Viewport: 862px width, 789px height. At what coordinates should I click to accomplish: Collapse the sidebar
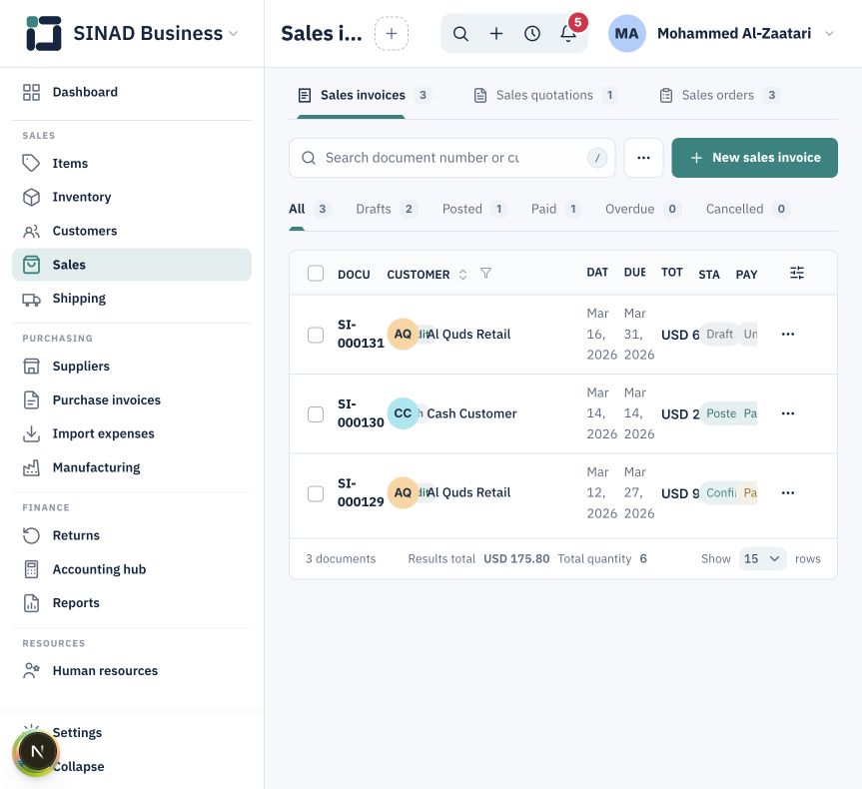78,766
